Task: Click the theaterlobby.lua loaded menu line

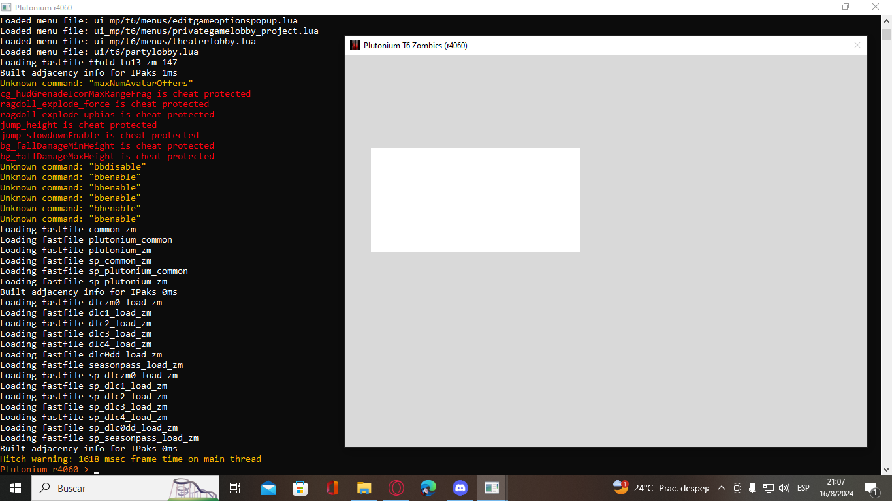Action: [128, 42]
